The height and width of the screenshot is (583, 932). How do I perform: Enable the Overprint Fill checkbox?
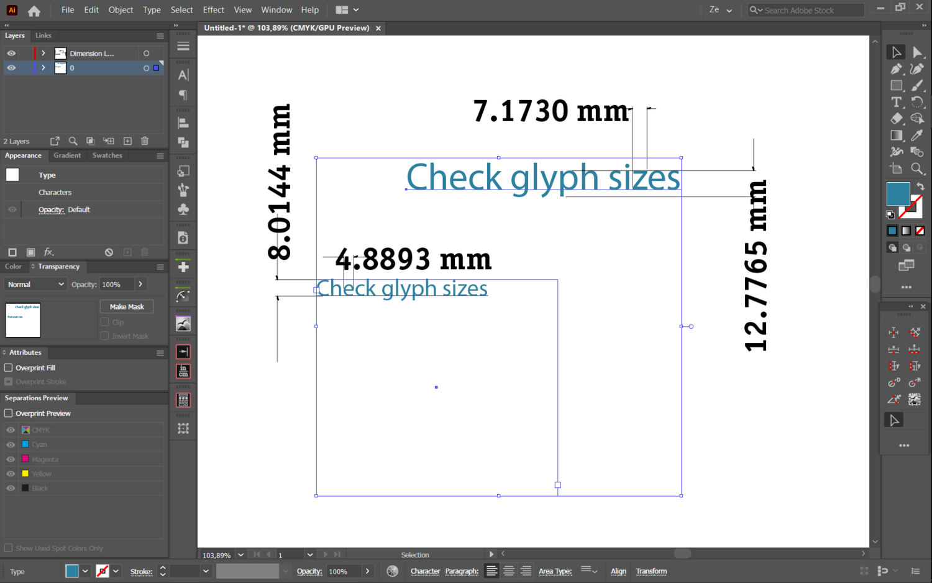[x=9, y=368]
